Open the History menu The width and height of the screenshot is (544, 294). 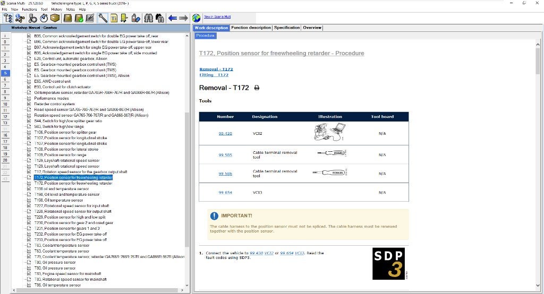[x=56, y=10]
